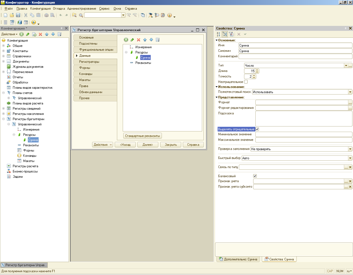Open the Тип dropdown list
353x275 pixels.
(x=346, y=66)
